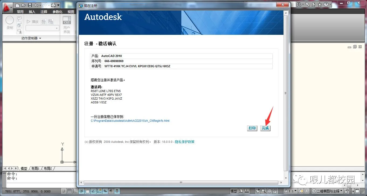This screenshot has height=196, width=367.
Task: Click the SteeringWheels status bar icon
Action: pos(269,191)
